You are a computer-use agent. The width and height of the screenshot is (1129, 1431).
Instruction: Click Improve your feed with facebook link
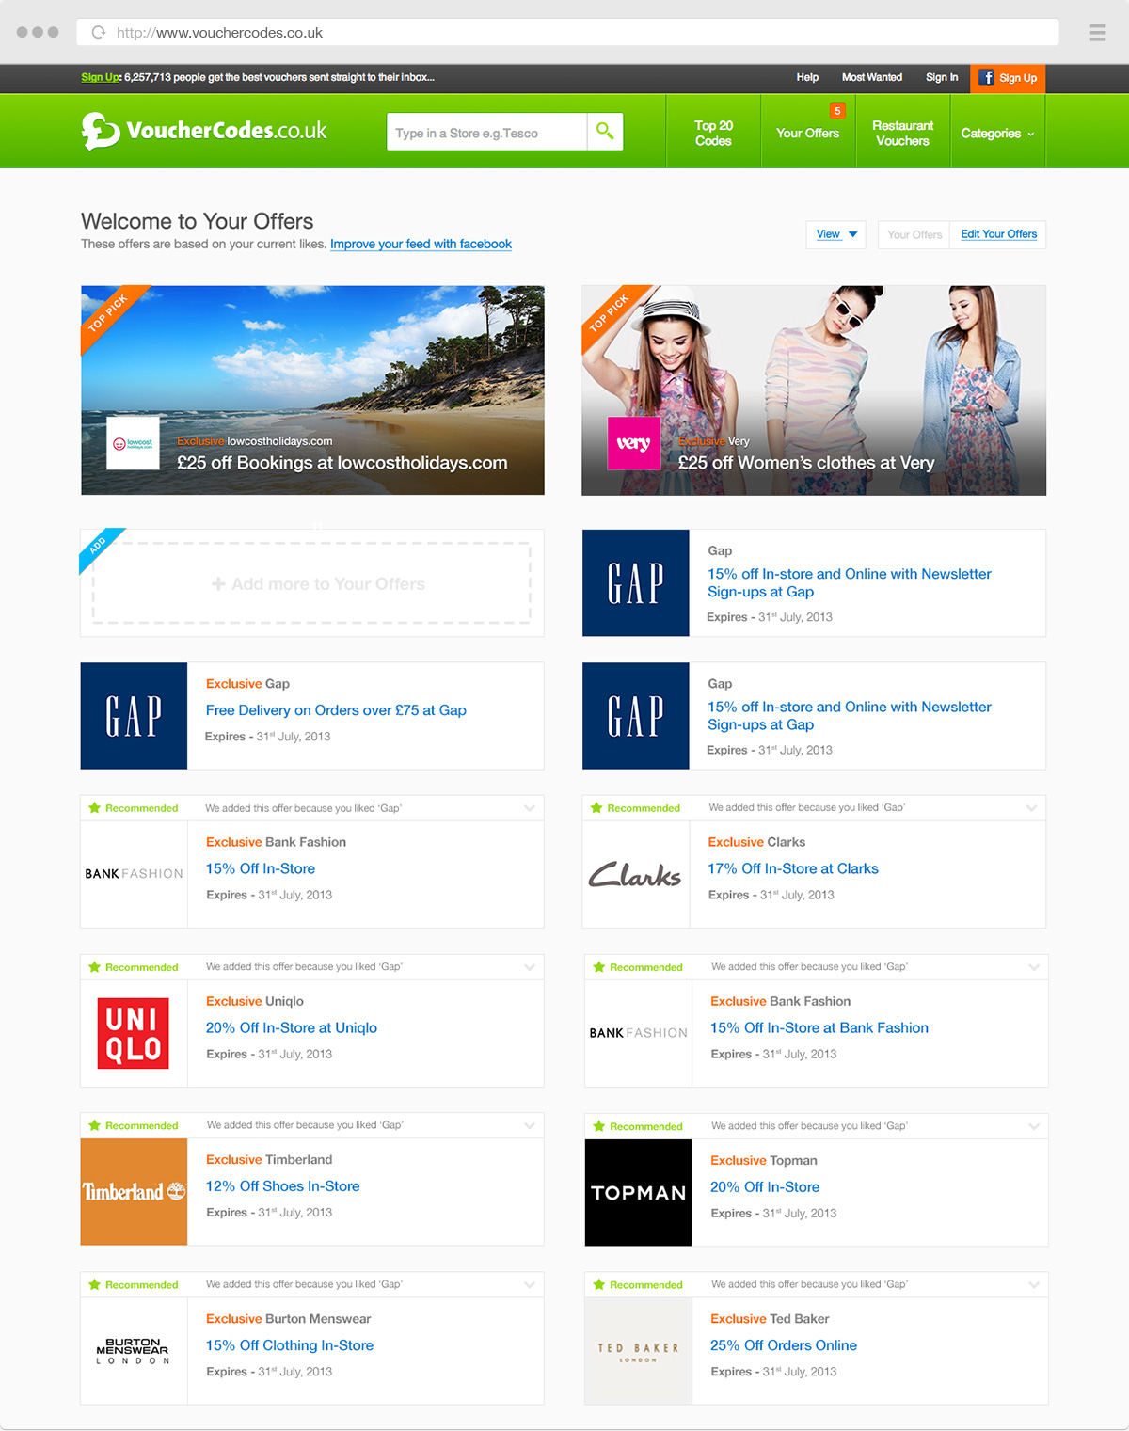point(421,245)
